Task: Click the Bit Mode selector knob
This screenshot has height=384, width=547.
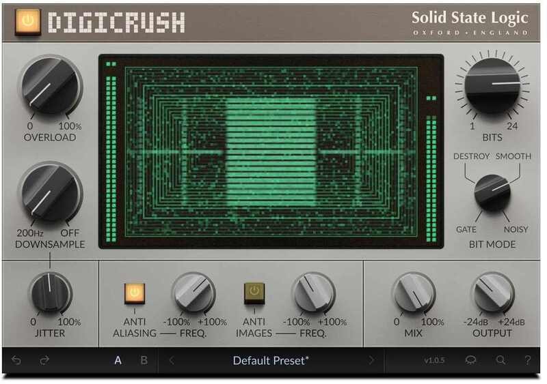Action: (x=492, y=192)
